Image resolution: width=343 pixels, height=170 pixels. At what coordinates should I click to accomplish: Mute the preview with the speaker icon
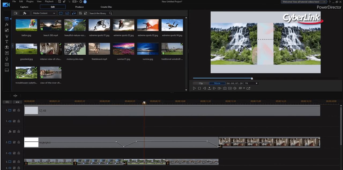(x=235, y=88)
